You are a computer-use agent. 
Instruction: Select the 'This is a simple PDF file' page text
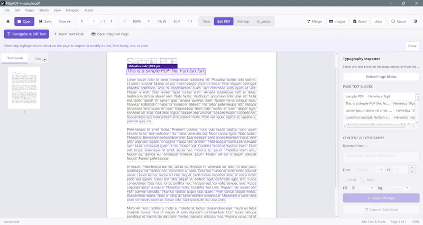pyautogui.click(x=166, y=71)
